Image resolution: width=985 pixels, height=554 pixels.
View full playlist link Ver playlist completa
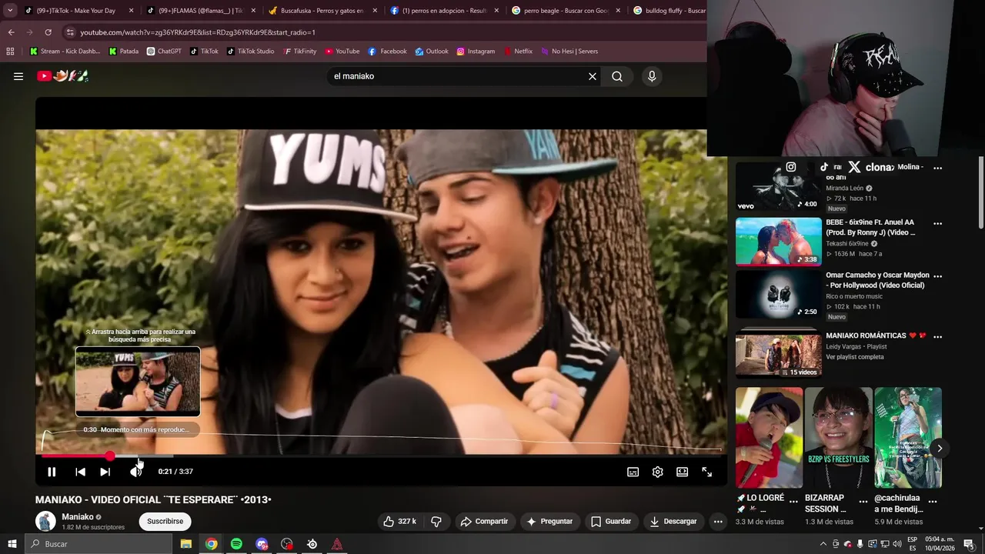tap(855, 357)
